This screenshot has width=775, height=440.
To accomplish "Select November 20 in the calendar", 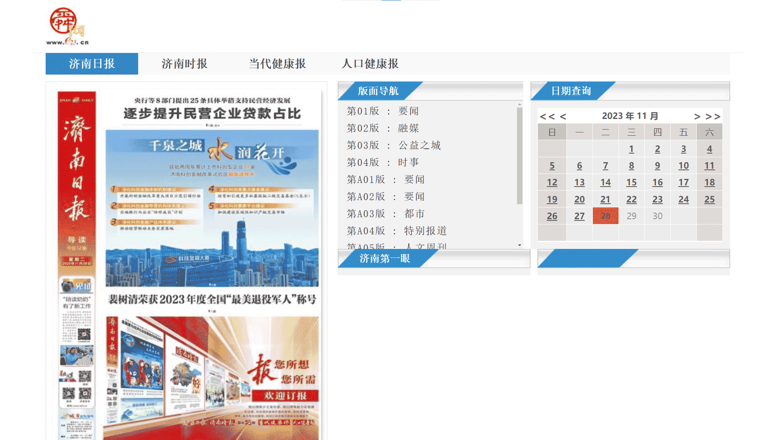I will pos(579,200).
